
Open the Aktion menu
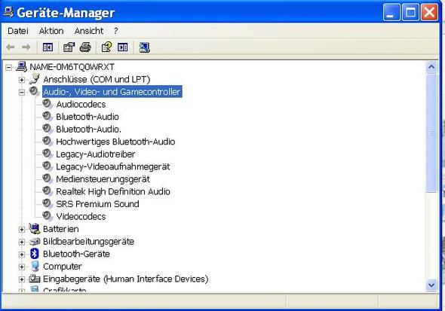[x=51, y=31]
